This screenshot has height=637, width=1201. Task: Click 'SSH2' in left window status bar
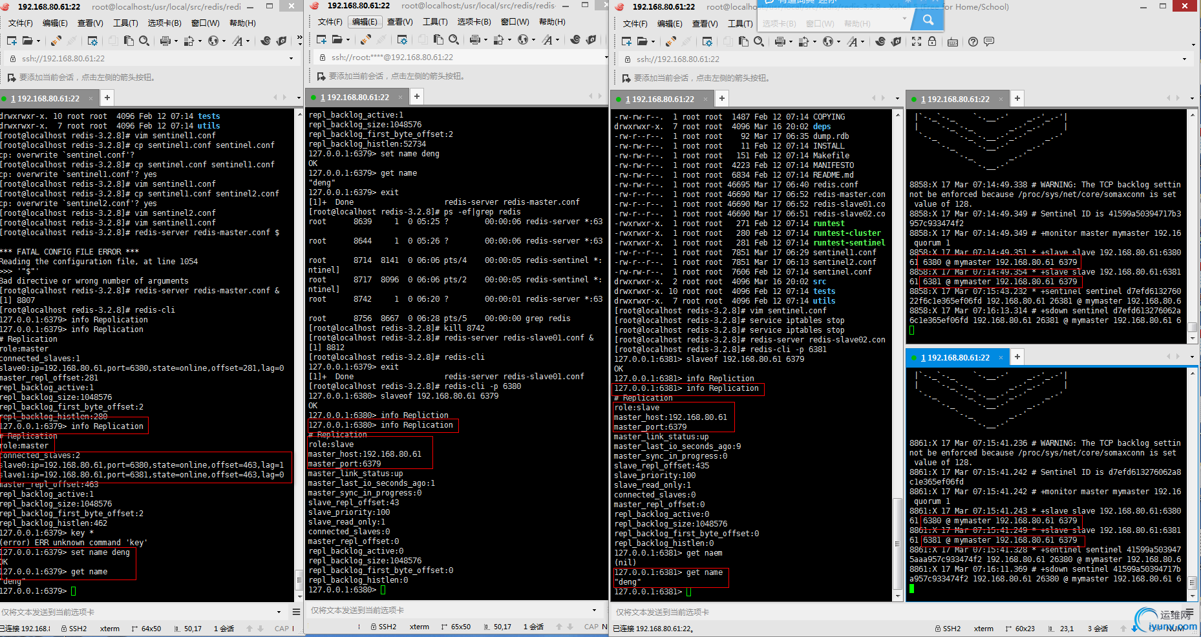pos(78,629)
